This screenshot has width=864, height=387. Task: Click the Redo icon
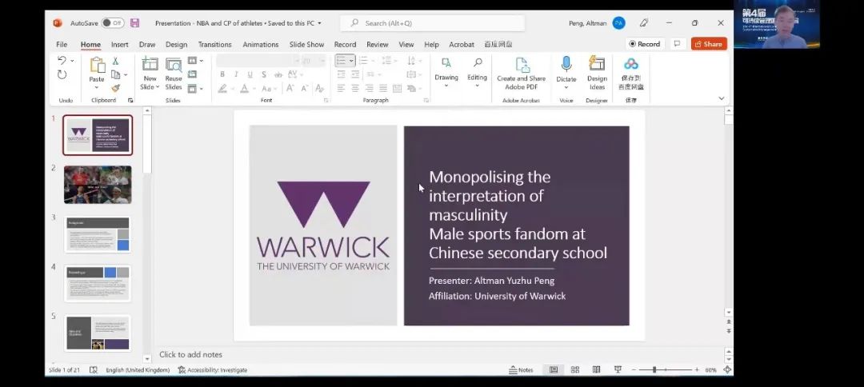(x=62, y=74)
